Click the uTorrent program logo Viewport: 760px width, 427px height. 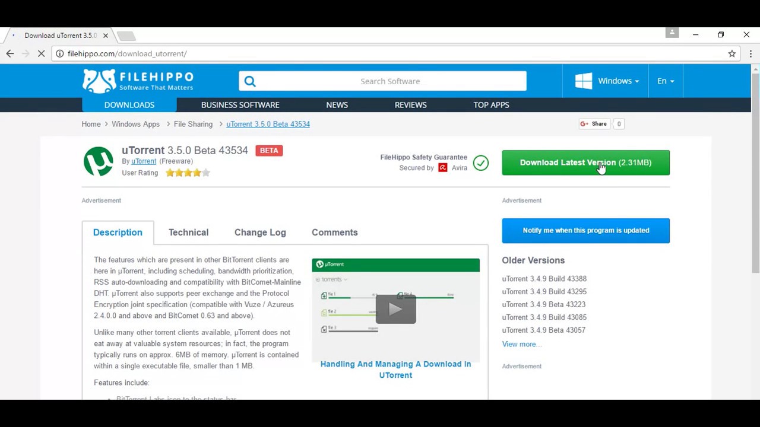pos(99,161)
